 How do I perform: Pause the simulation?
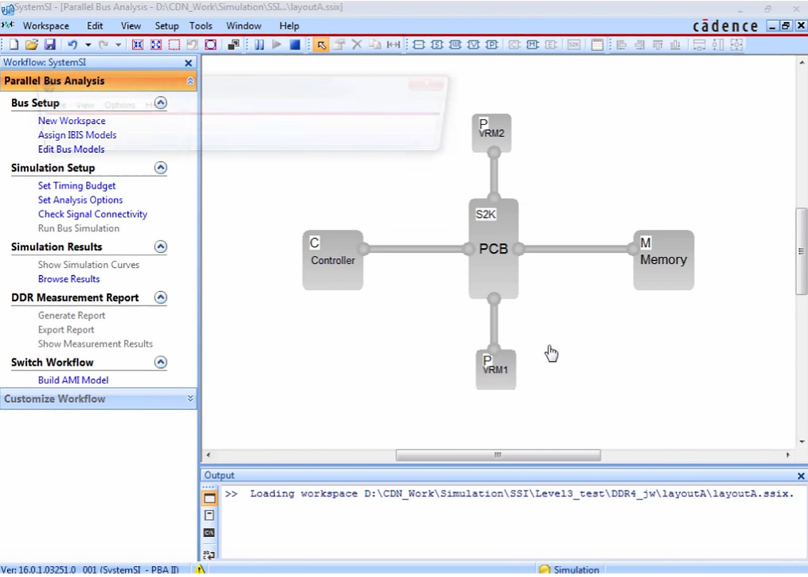coord(259,45)
